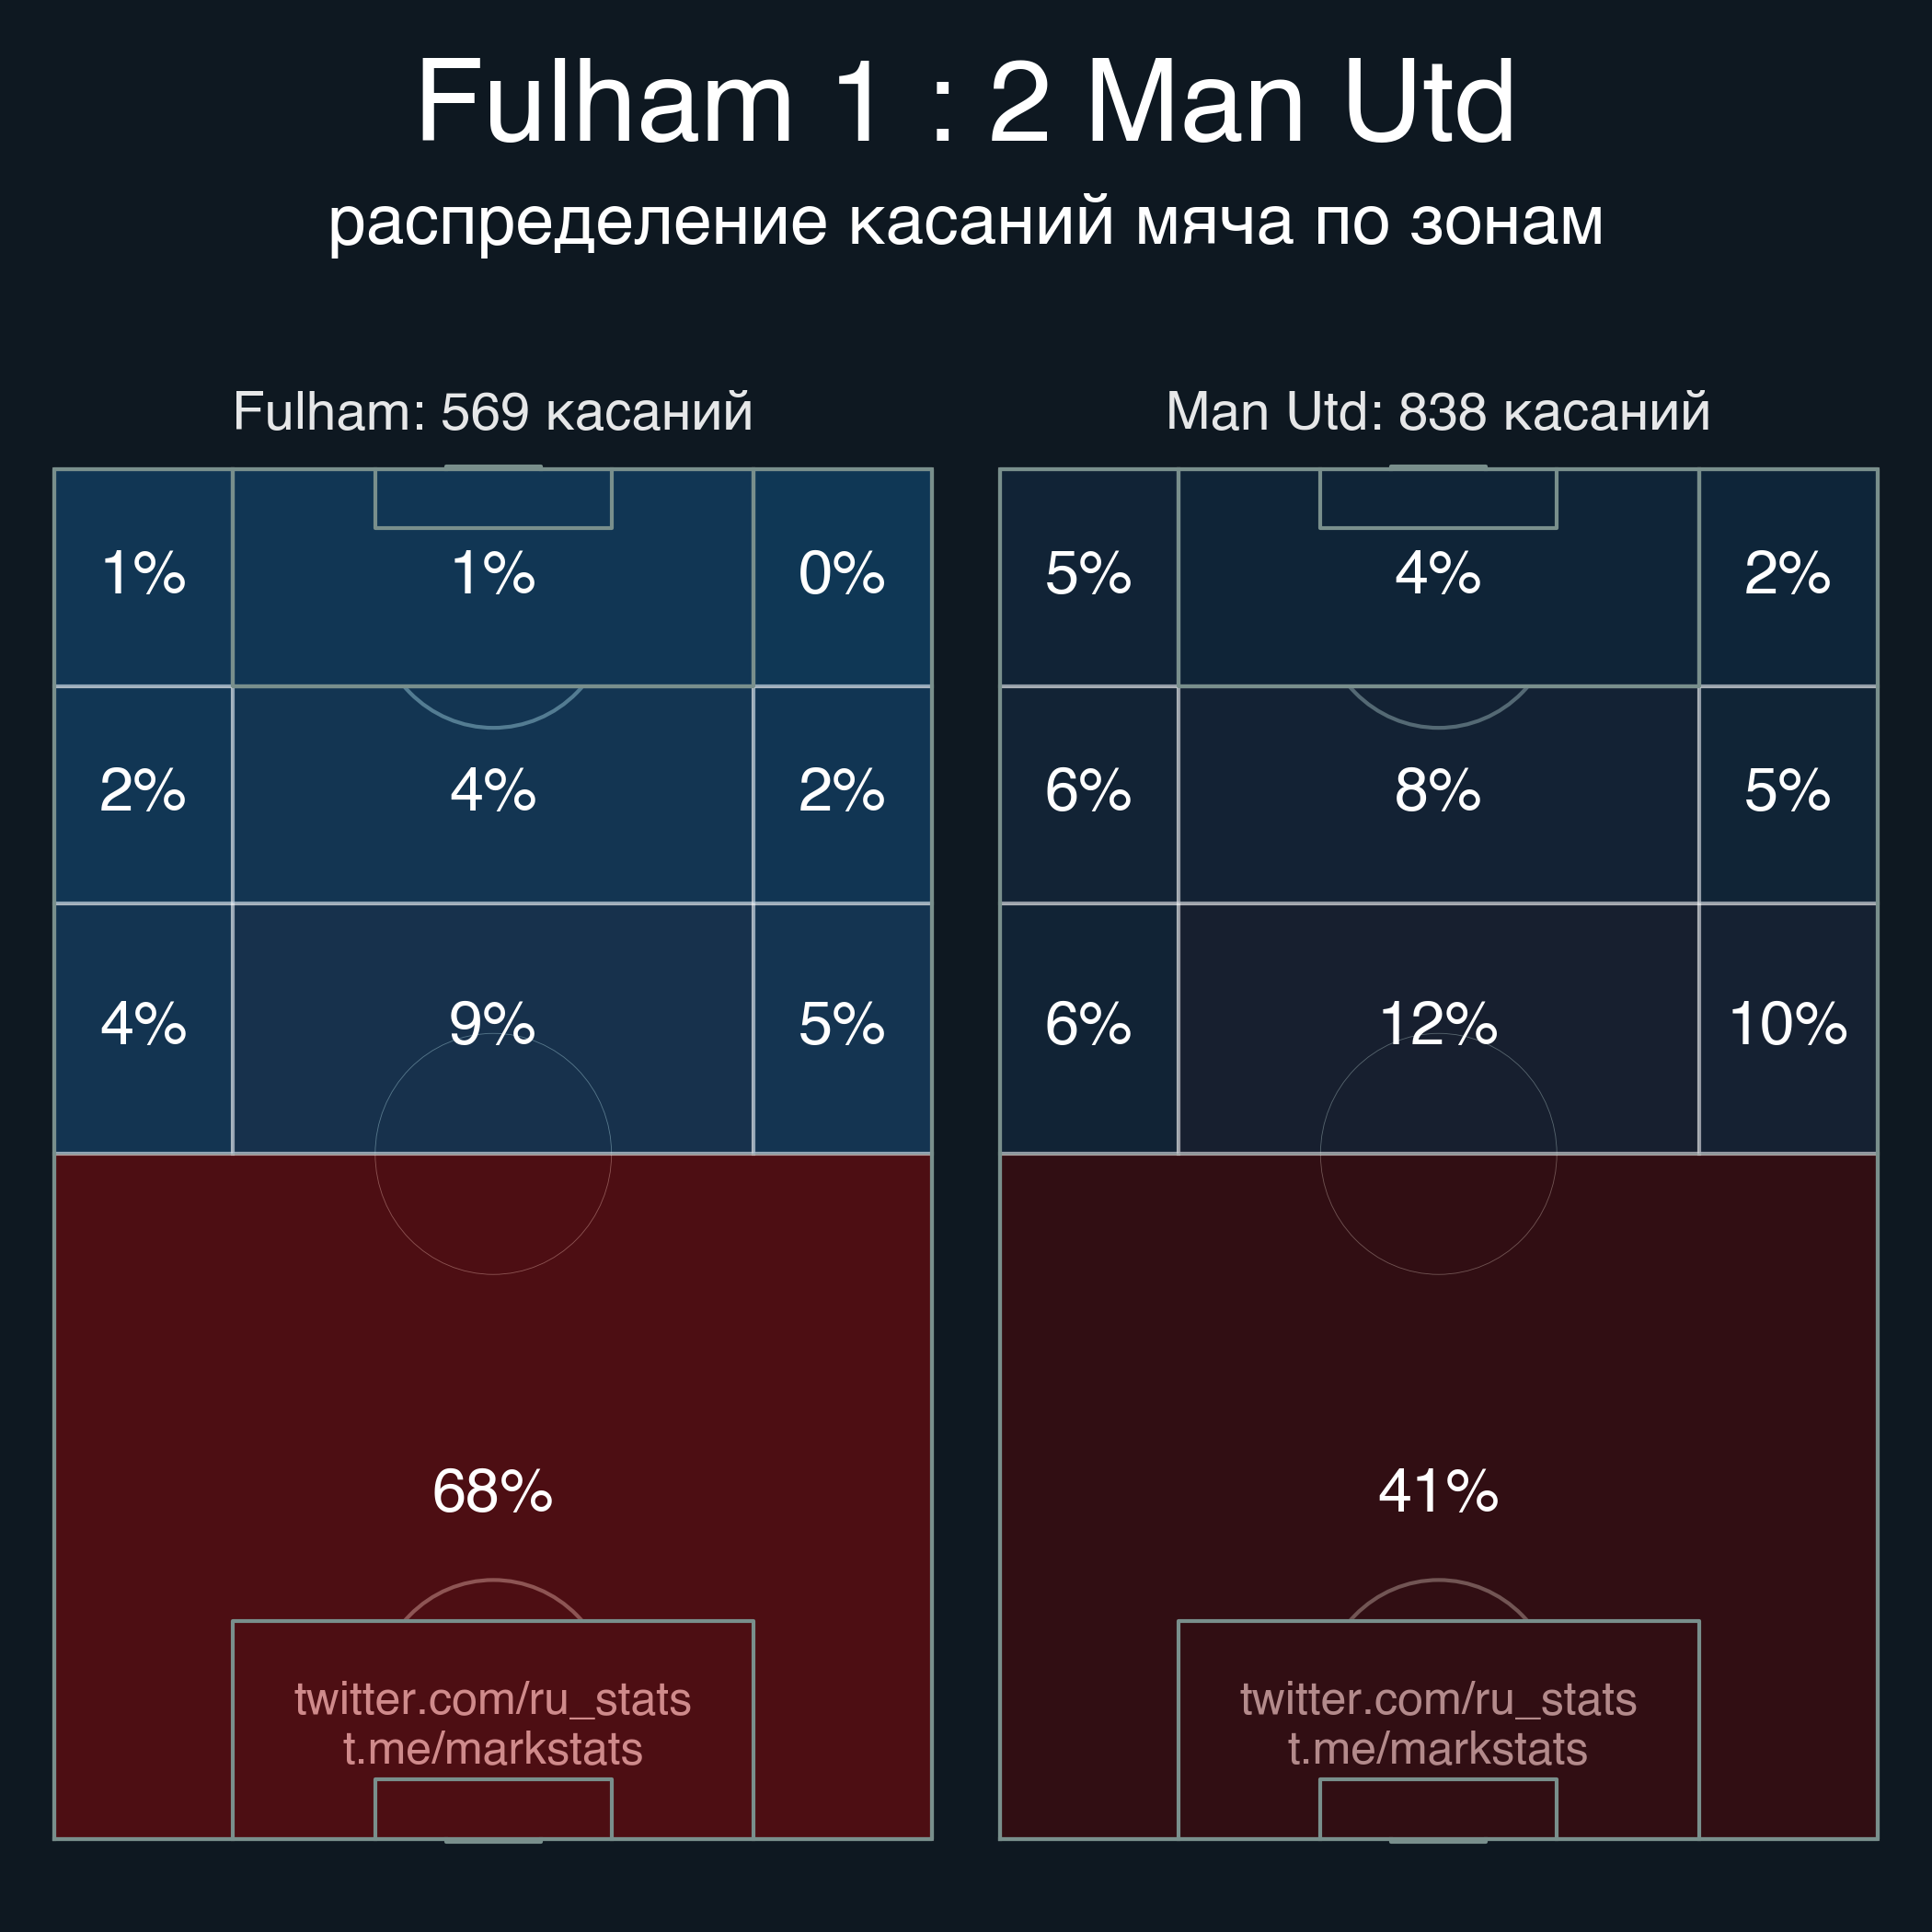Select the Russian subtitle about touch distribution
This screenshot has width=1932, height=1932.
[966, 222]
